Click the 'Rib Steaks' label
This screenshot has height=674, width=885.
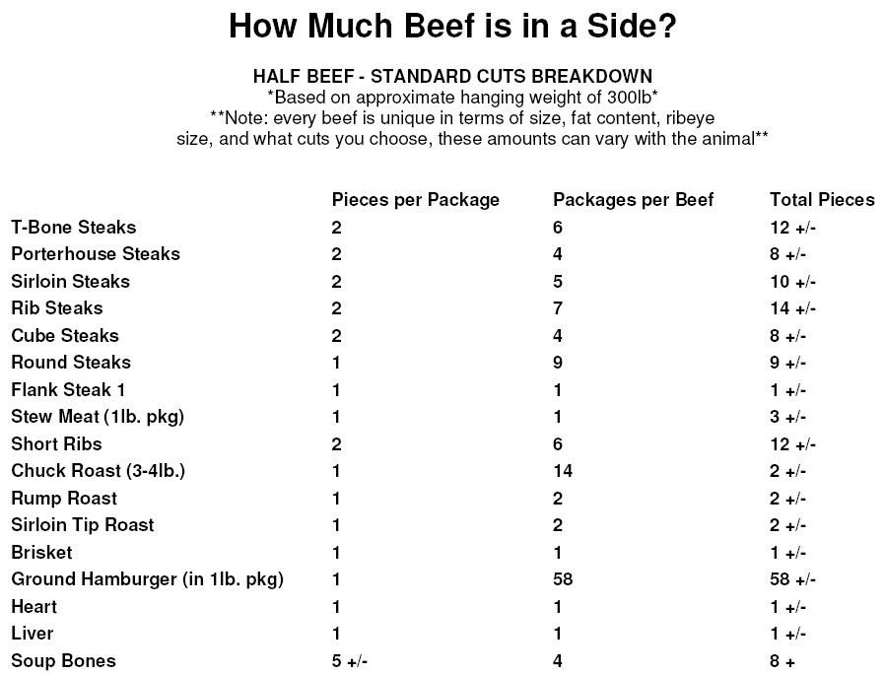pyautogui.click(x=57, y=308)
